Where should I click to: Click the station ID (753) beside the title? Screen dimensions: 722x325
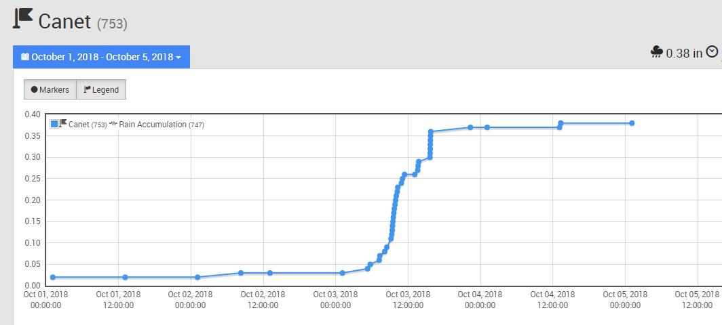tap(112, 24)
